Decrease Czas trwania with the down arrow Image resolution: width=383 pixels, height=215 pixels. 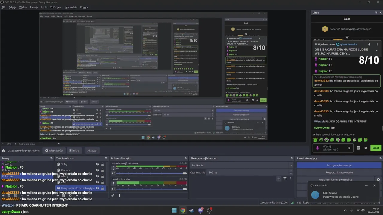(x=291, y=174)
